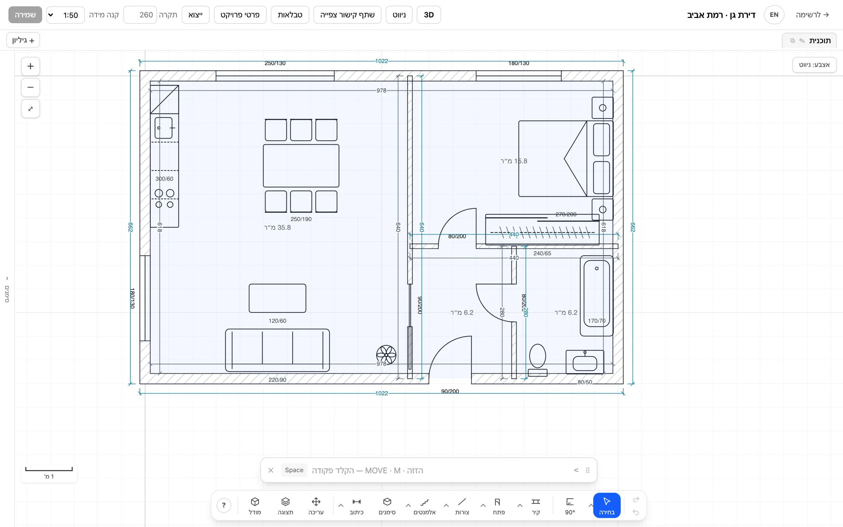Zoom out with the minus button
Screen dimensions: 843x527
[31, 87]
